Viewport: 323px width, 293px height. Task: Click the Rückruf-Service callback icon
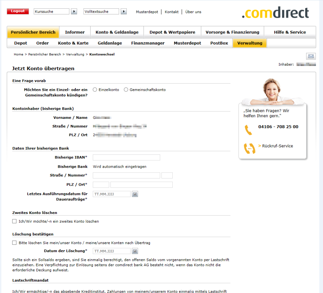click(x=250, y=148)
